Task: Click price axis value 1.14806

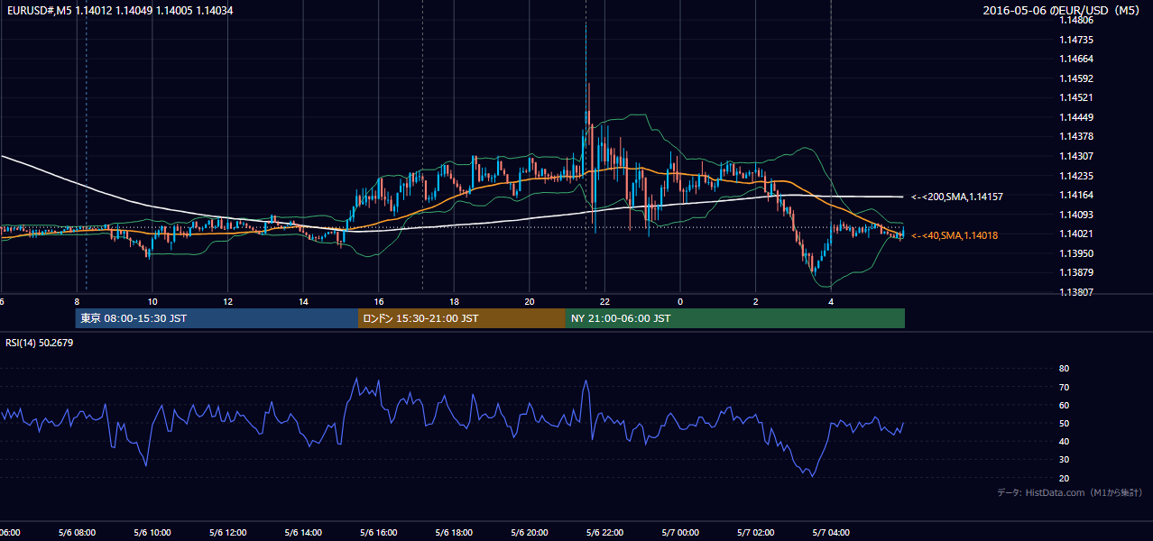Action: 1076,20
